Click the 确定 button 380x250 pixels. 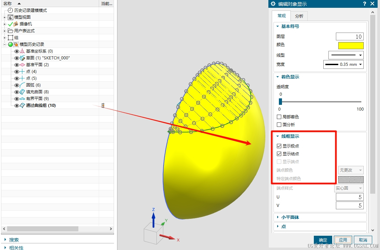[323, 240]
